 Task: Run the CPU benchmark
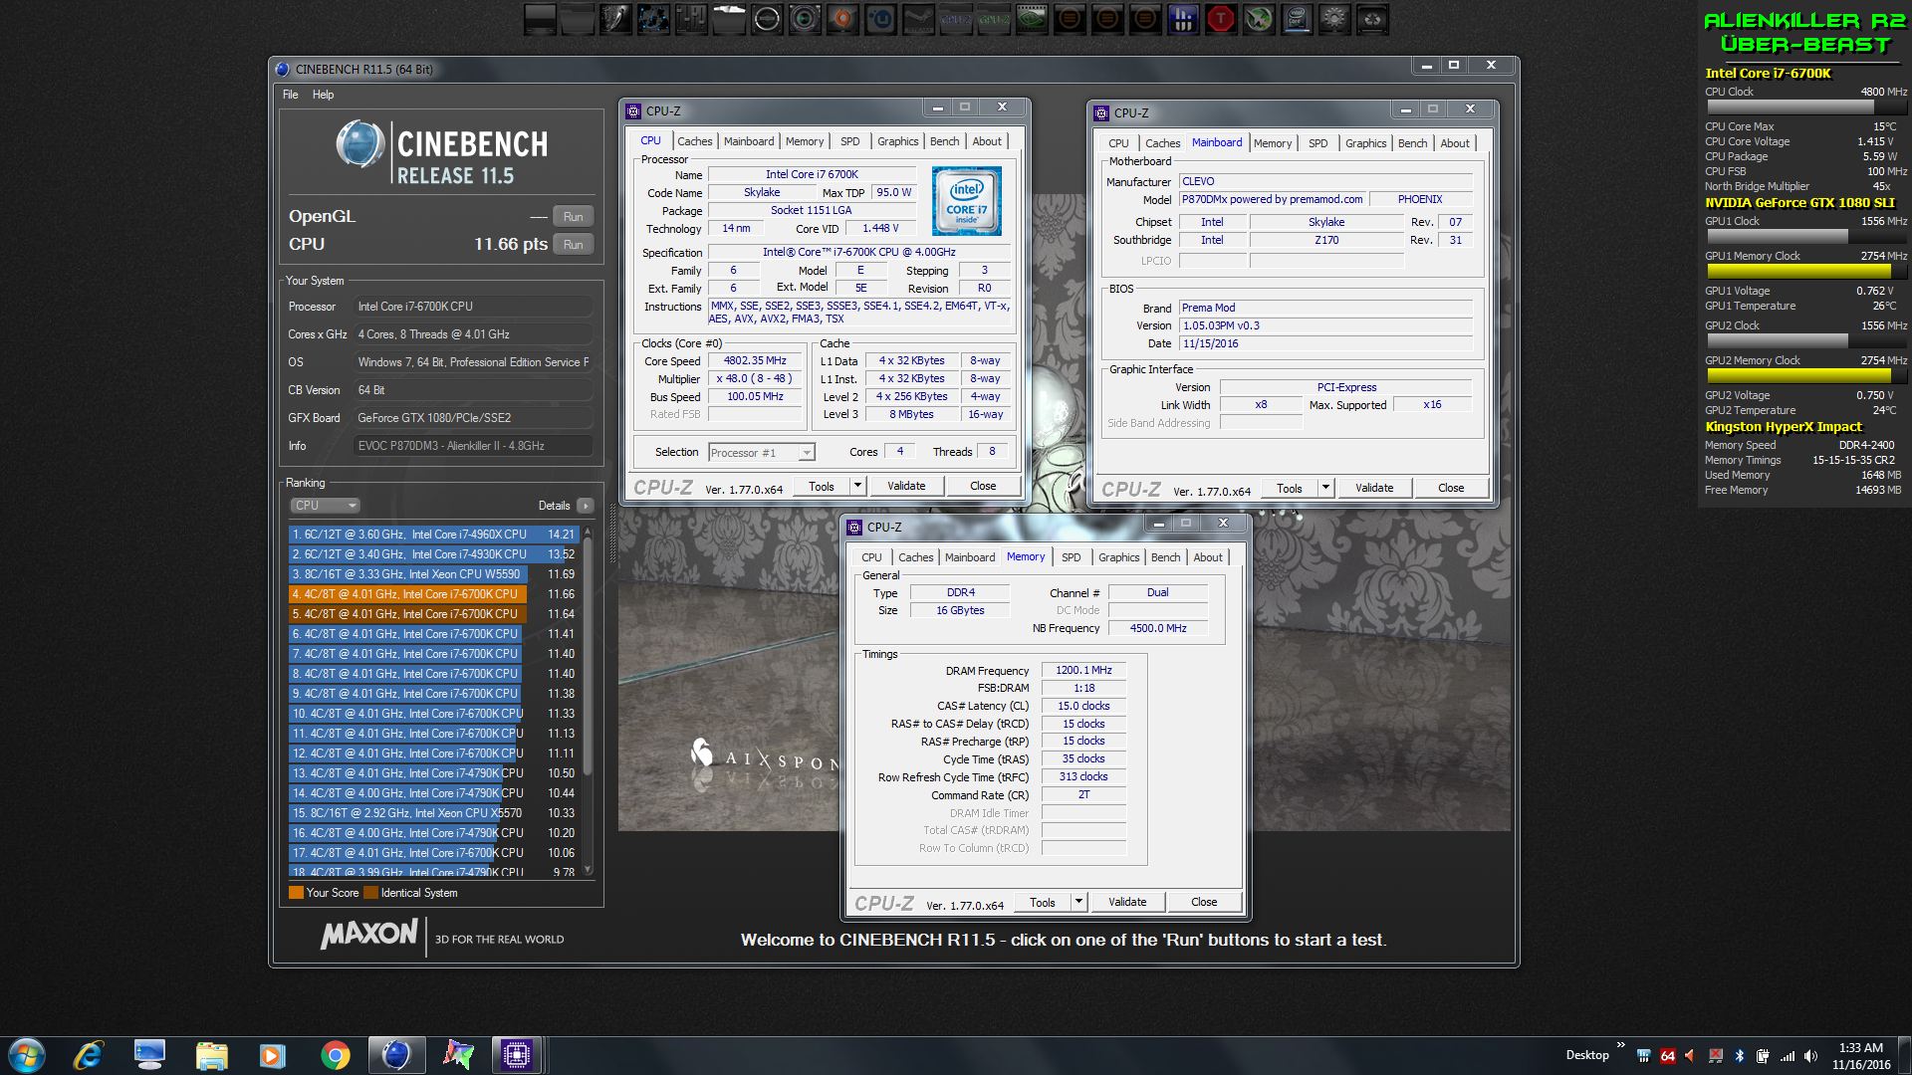pos(574,245)
